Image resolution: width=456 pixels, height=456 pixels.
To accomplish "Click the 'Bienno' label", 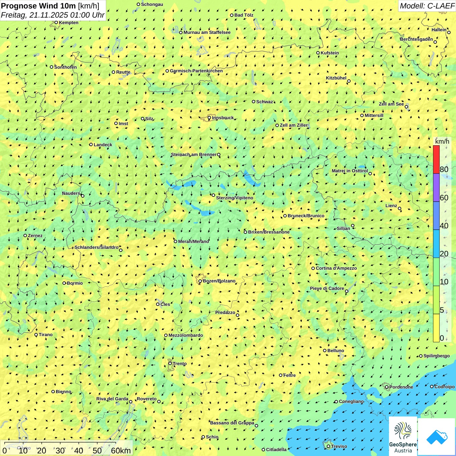I will pos(63,392).
